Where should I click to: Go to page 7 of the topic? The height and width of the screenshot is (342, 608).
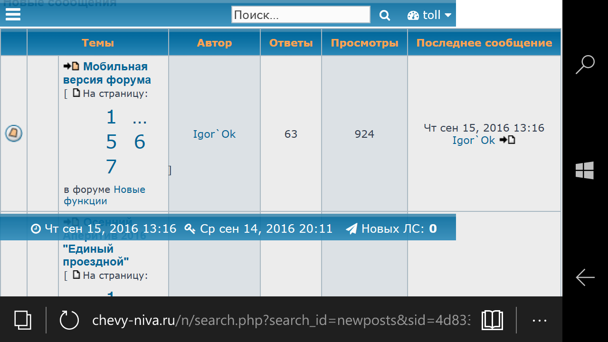(111, 167)
